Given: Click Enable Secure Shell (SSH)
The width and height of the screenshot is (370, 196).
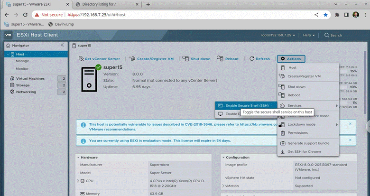Looking at the screenshot, I should [246, 105].
